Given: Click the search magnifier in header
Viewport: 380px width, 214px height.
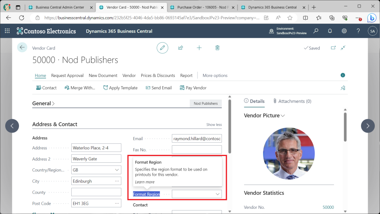Looking at the screenshot, I should 316,31.
